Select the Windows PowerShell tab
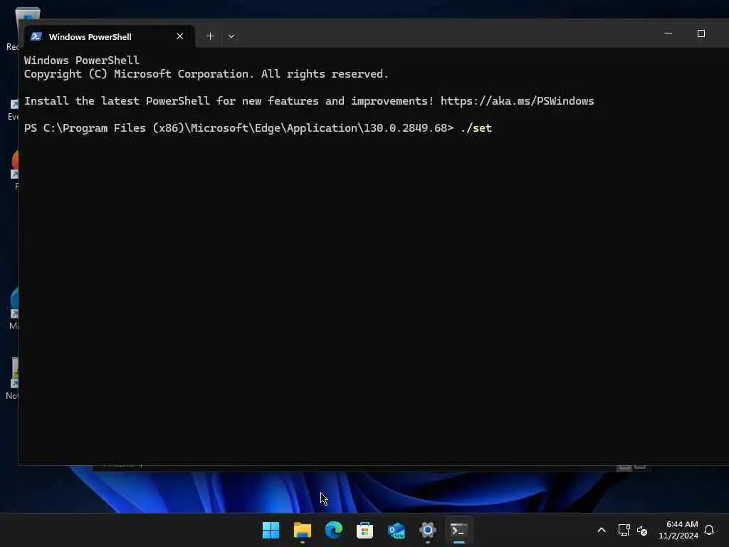Viewport: 729px width, 547px height. pyautogui.click(x=109, y=36)
